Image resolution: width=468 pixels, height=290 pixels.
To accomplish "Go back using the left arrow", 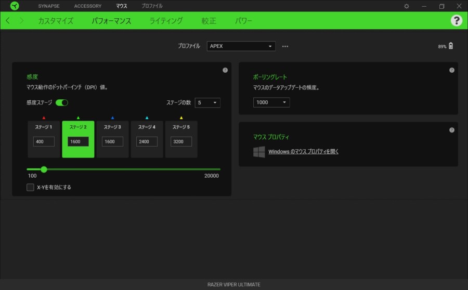I will (8, 21).
